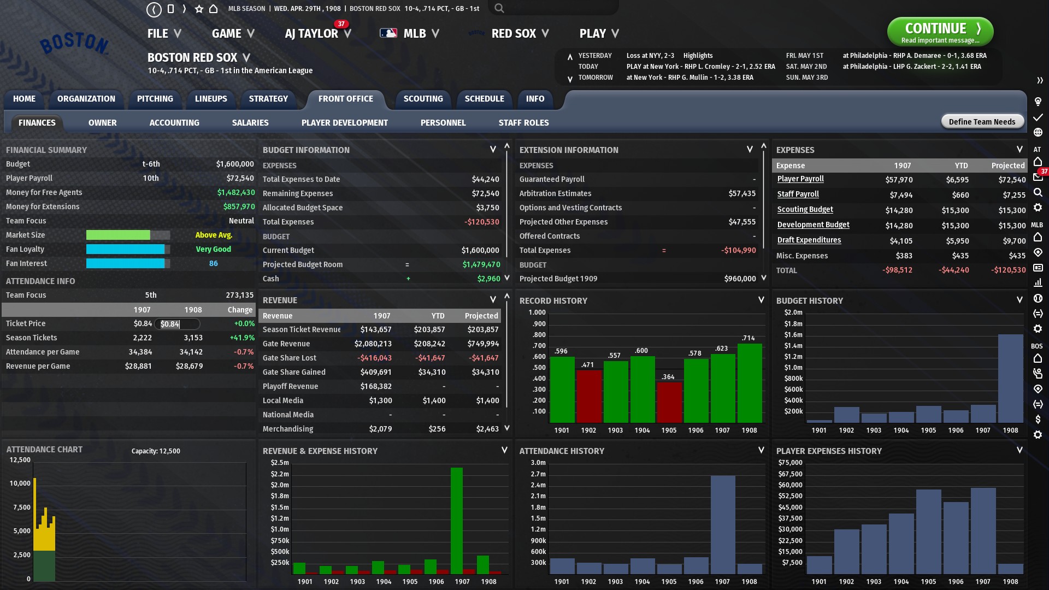Open the Boston Red Sox team name dropdown
This screenshot has width=1049, height=590.
(246, 57)
